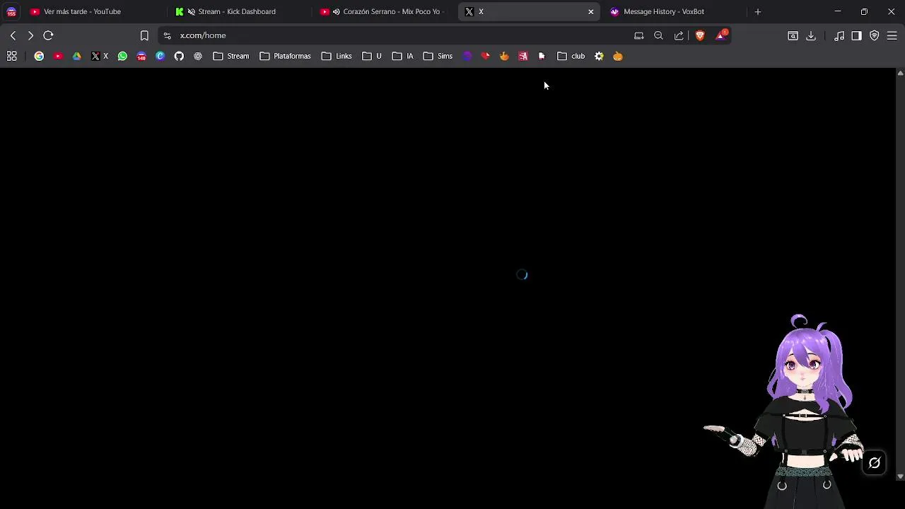Screen dimensions: 905x509
Task: Expand the Plataformas bookmarks folder
Action: pyautogui.click(x=285, y=56)
